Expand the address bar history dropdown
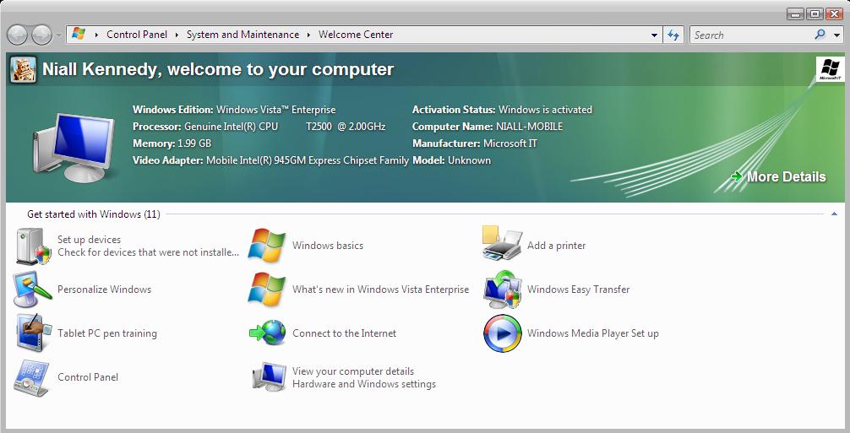The width and height of the screenshot is (850, 433). (654, 35)
